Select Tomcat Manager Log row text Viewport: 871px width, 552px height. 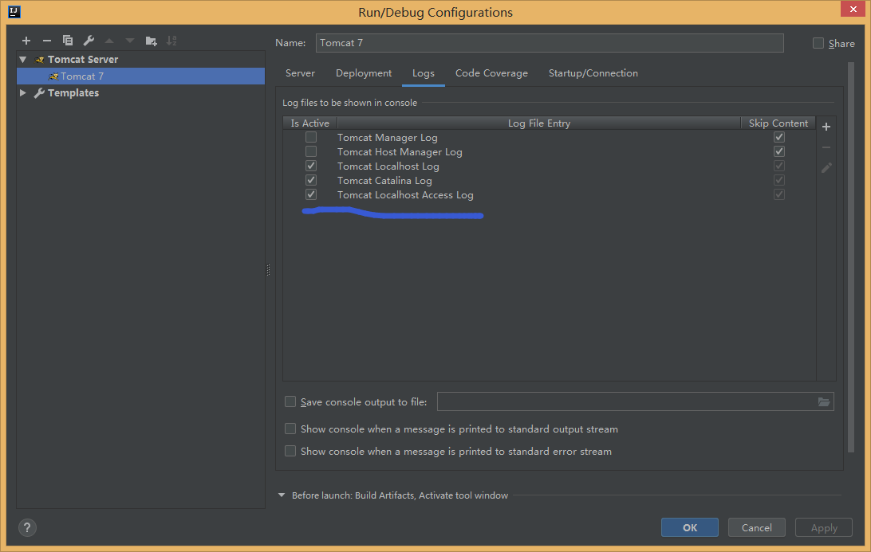click(x=387, y=138)
